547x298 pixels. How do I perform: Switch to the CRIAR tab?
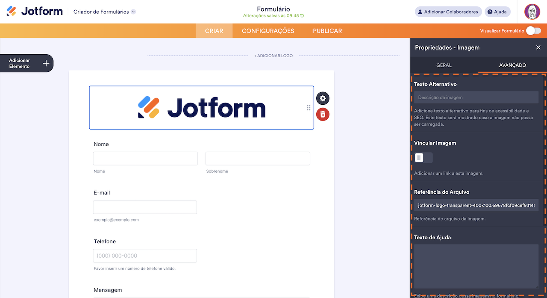click(x=214, y=31)
